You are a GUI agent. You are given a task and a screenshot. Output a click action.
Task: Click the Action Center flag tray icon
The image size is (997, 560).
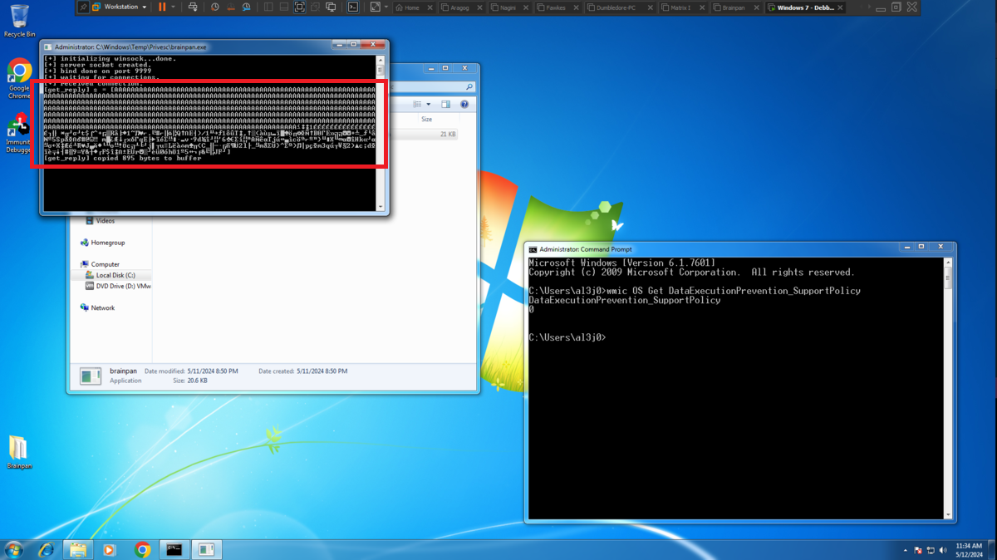(919, 550)
